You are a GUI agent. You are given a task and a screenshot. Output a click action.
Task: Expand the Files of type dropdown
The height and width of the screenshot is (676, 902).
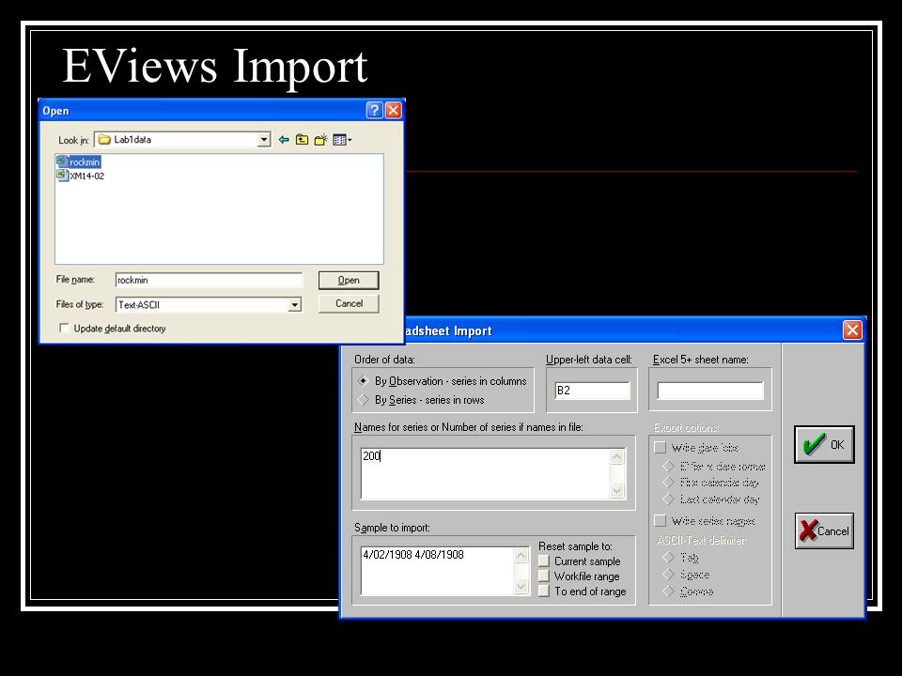point(294,304)
